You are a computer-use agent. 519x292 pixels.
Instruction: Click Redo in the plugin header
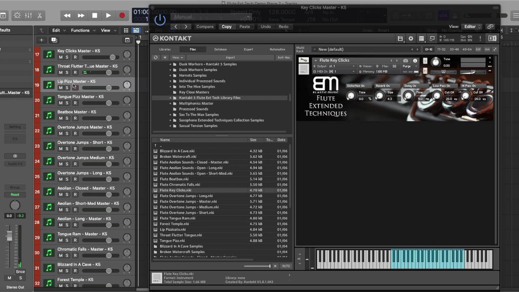point(283,27)
